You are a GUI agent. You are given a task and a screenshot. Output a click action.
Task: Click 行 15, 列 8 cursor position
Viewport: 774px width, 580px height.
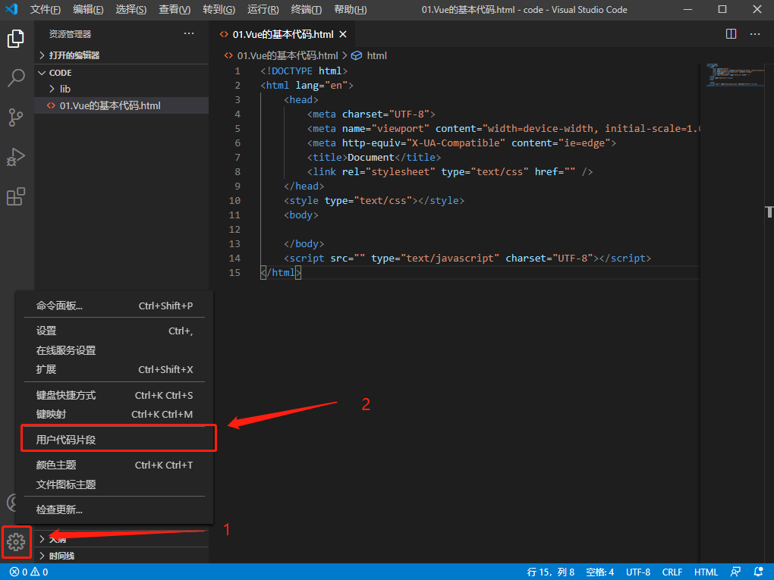tap(551, 572)
